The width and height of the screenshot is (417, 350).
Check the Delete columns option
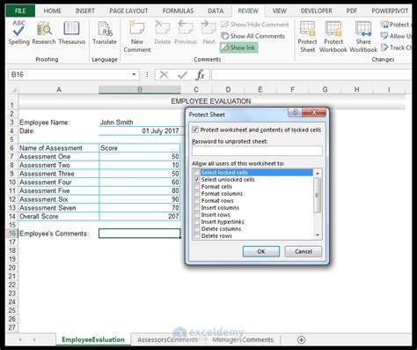(197, 229)
